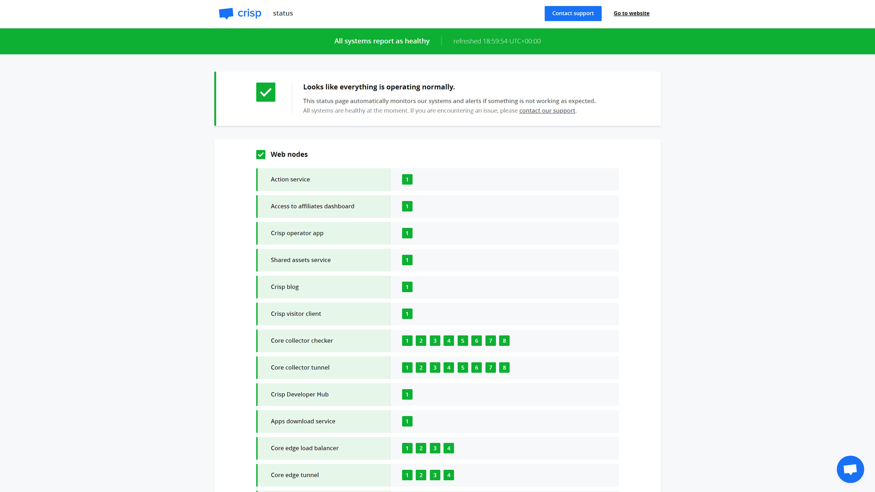Click node 2 badge of Core edge tunnel
Image resolution: width=875 pixels, height=492 pixels.
(421, 475)
